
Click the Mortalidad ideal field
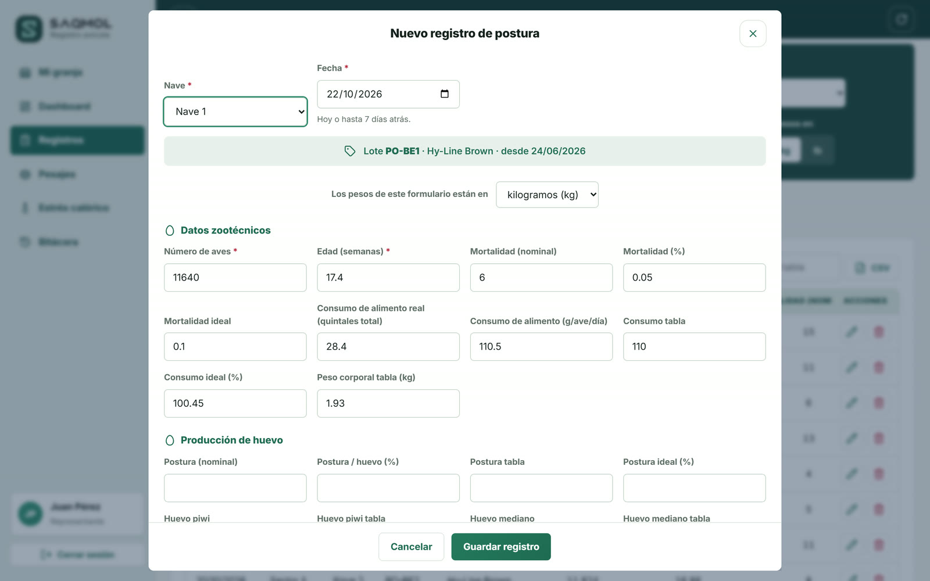pos(235,347)
